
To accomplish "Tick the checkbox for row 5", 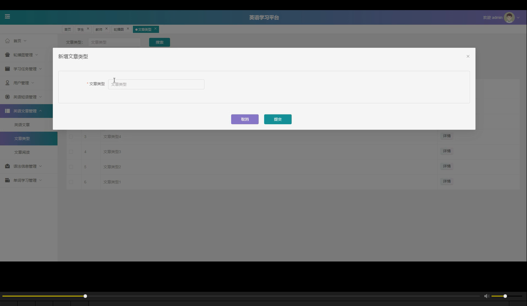I will click(71, 167).
